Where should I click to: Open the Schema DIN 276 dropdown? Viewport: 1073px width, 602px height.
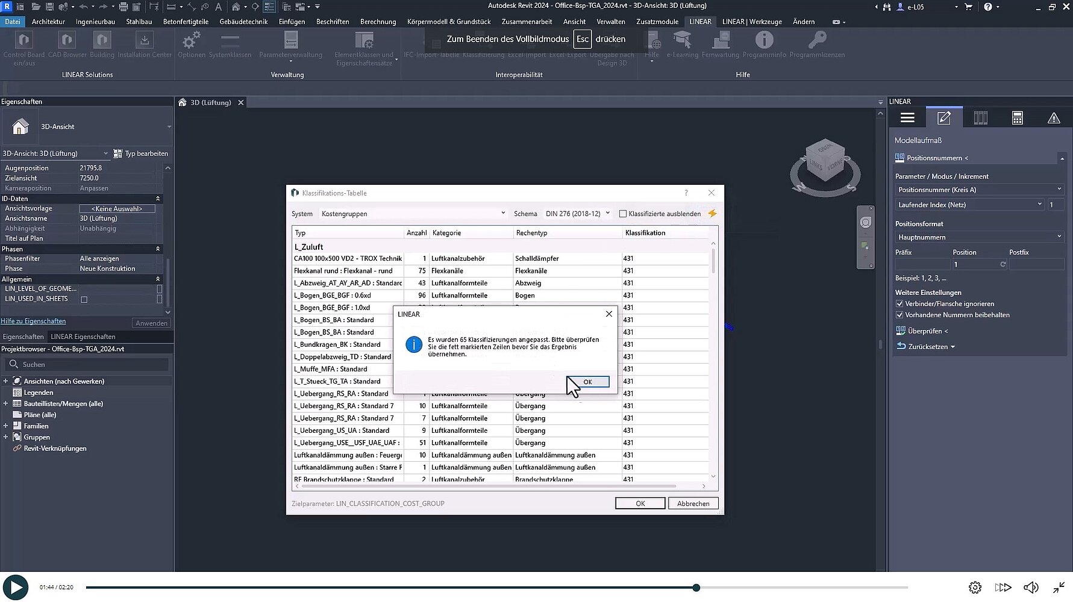tap(578, 214)
